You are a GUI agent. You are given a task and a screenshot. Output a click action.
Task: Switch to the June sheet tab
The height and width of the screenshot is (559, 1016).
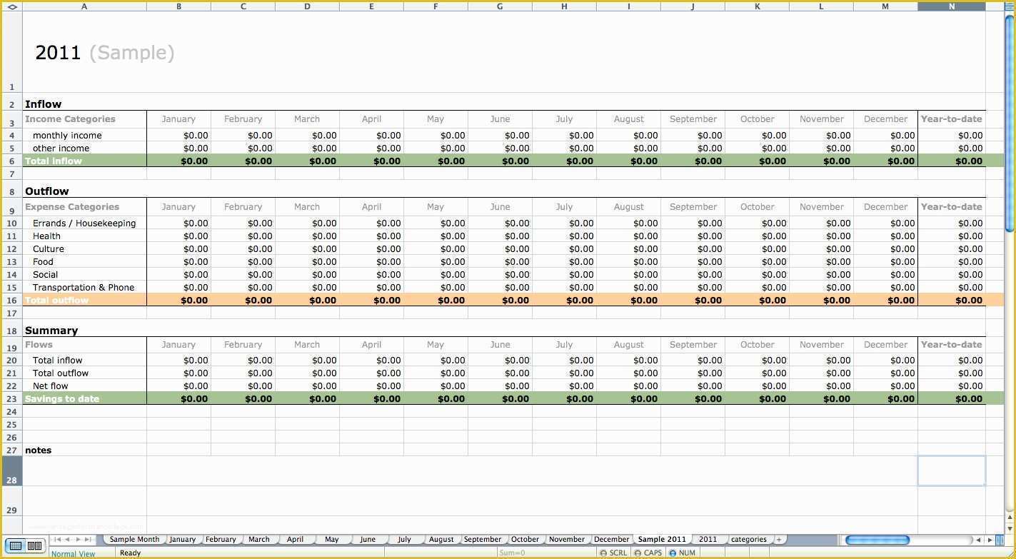368,540
